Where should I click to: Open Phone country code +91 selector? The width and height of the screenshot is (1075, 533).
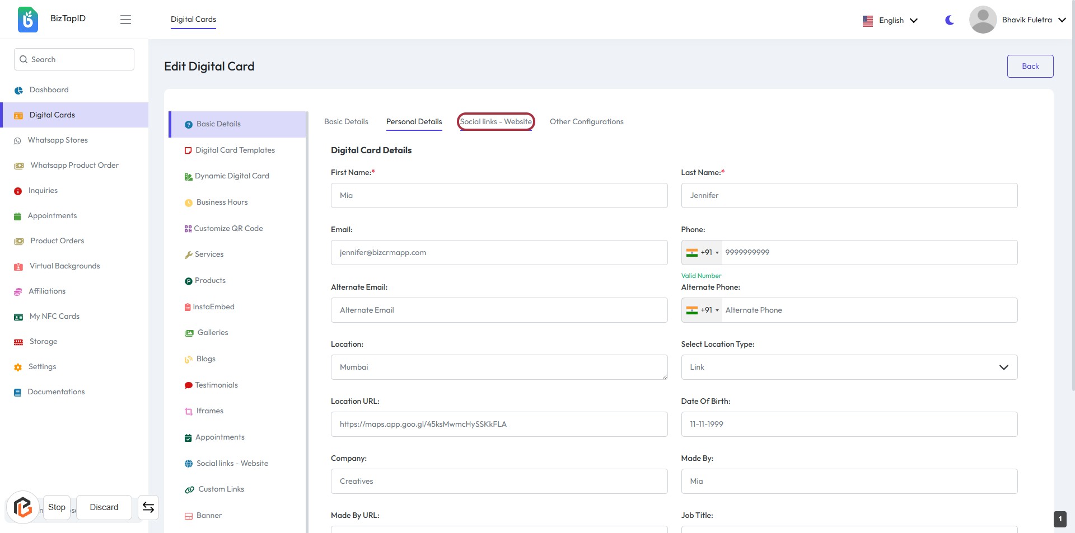(702, 253)
